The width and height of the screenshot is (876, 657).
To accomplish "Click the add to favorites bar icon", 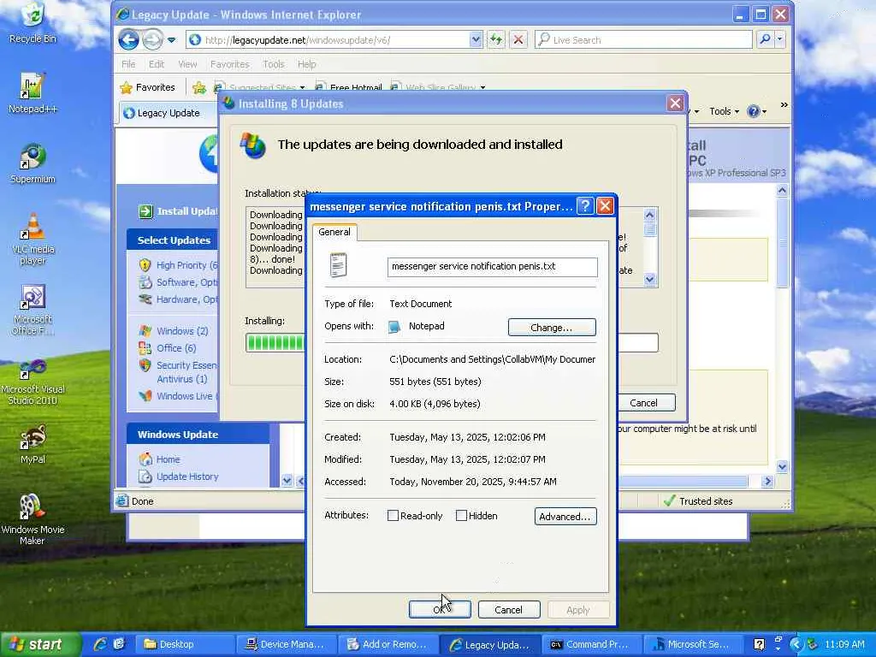I will 198,88.
